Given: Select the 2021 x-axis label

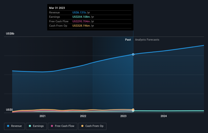Looking at the screenshot, I should (43, 116).
